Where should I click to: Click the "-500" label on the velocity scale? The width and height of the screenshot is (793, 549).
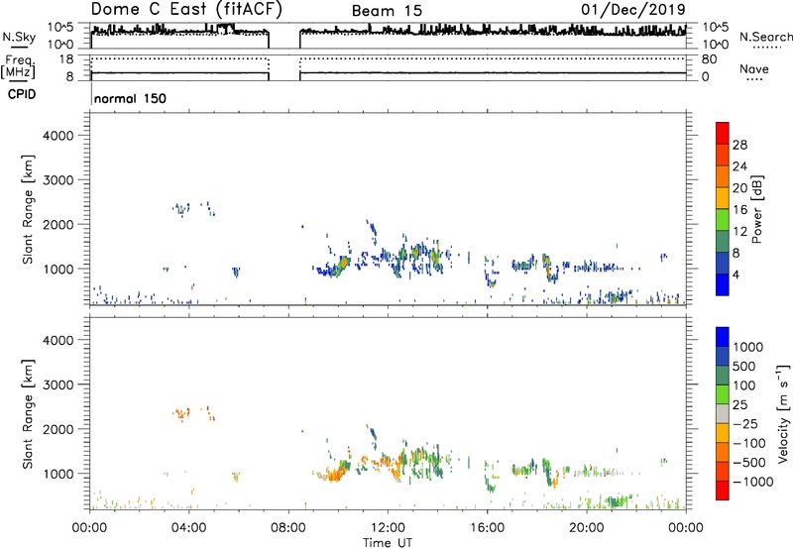(x=748, y=463)
